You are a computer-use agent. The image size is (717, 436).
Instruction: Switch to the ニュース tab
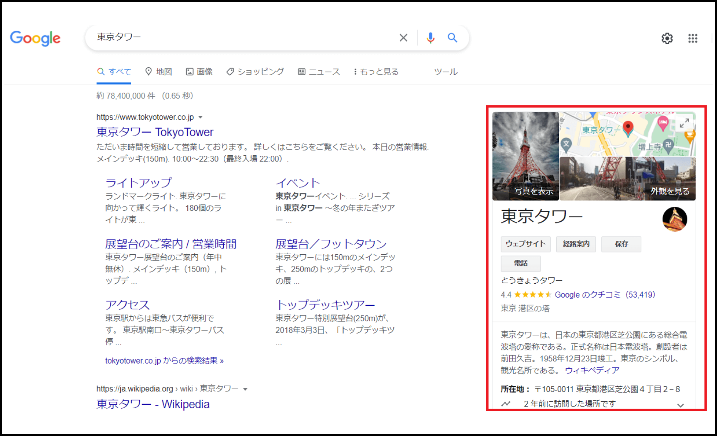click(x=319, y=72)
